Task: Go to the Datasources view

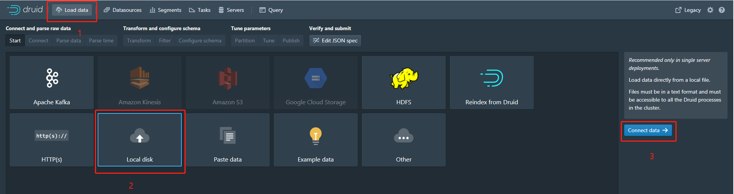Action: click(122, 10)
